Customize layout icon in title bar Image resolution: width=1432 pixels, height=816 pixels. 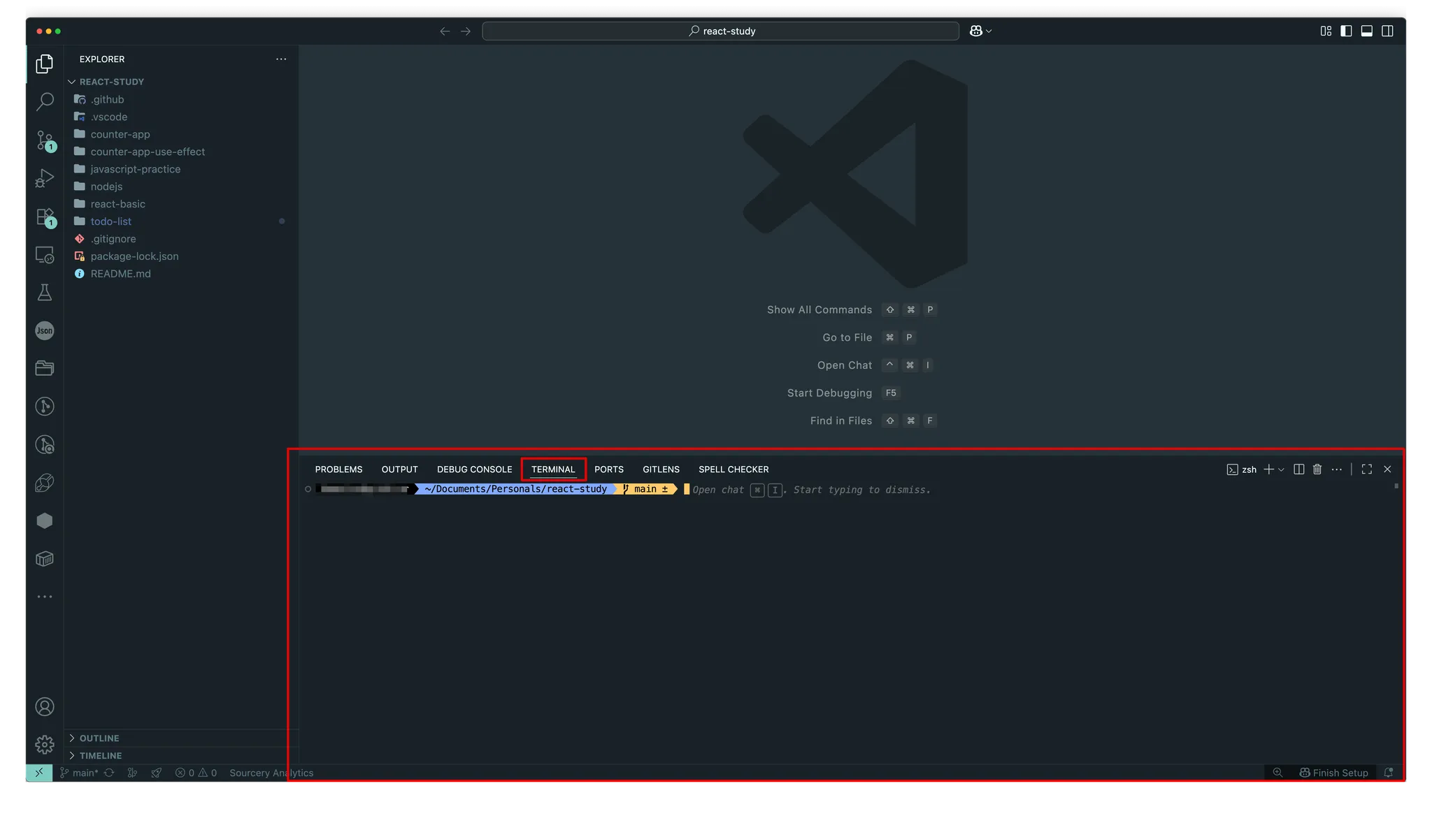pos(1326,31)
